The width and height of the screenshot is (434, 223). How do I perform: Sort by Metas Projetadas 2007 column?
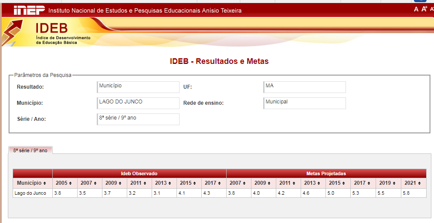click(239, 183)
